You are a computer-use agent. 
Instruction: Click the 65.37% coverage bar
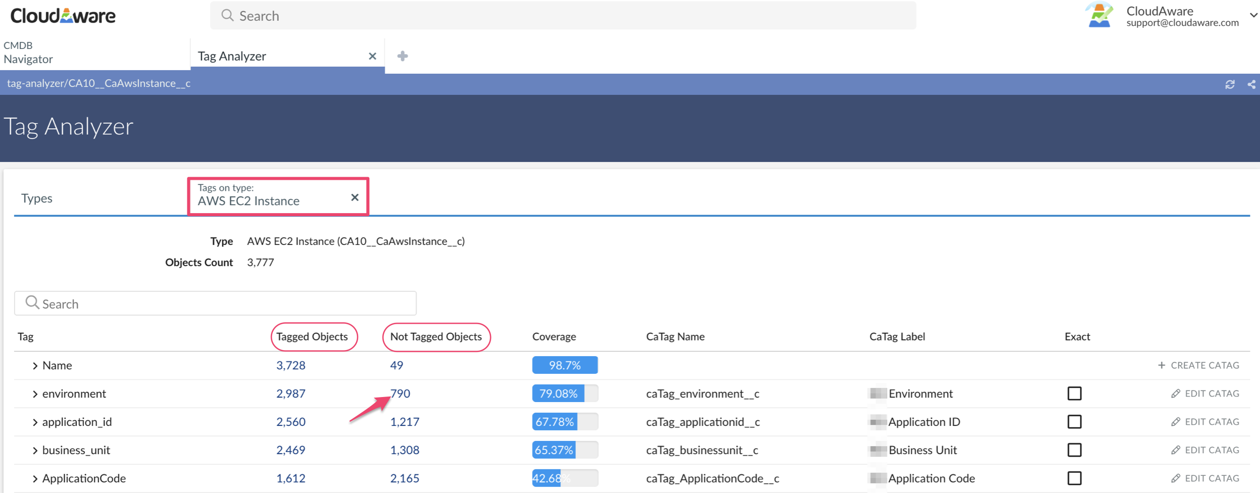[x=565, y=450]
